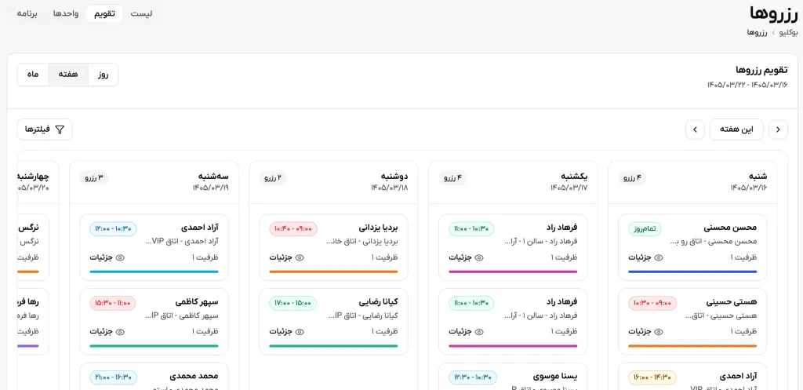Select the برنامه tab
Viewport: 803px width, 390px height.
[27, 14]
